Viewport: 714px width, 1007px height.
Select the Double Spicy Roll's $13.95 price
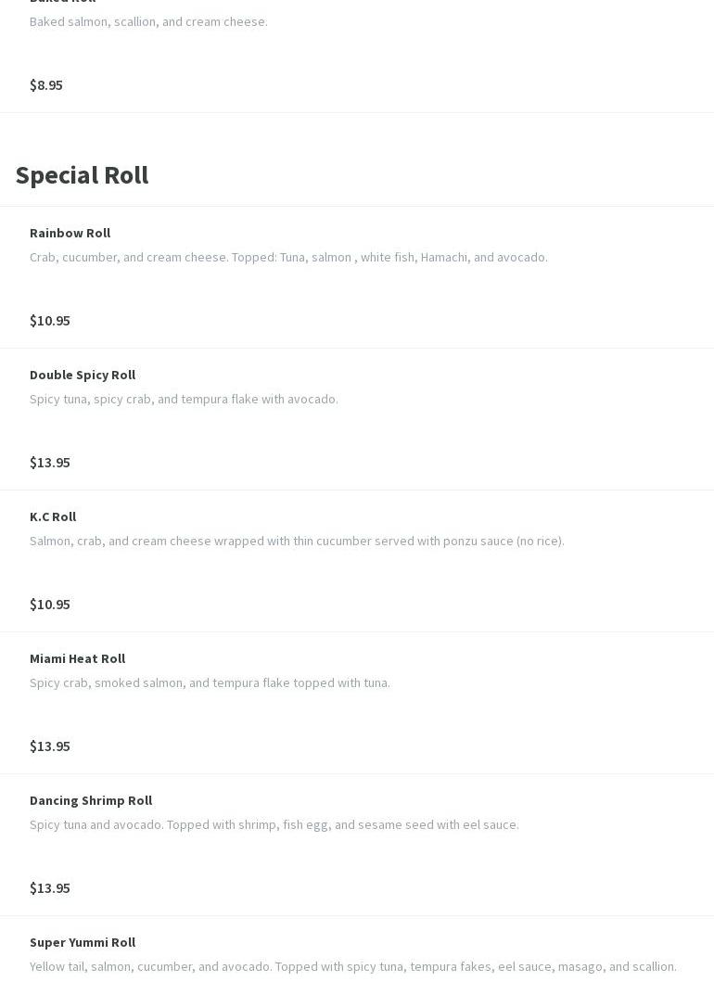coord(50,462)
